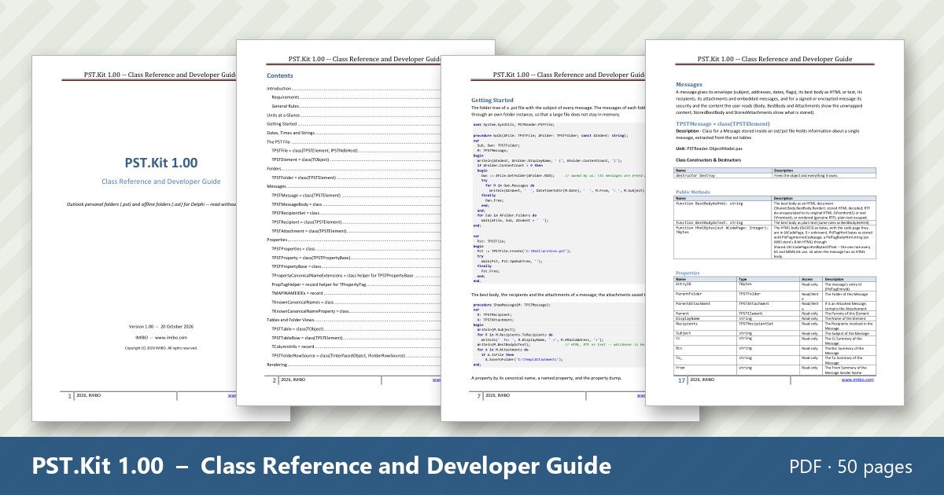This screenshot has height=495, width=944.
Task: Click the 'Properties' heading on page 17
Action: 688,273
